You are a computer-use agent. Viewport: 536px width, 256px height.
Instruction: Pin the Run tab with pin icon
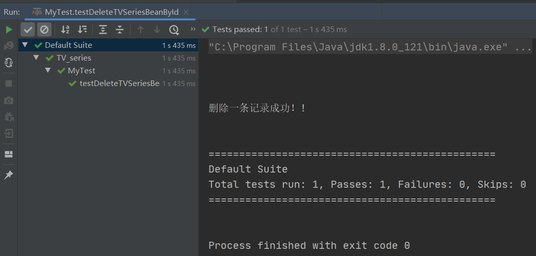pos(9,175)
